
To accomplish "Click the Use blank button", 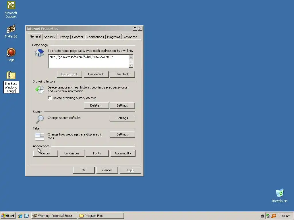I will coord(122,74).
